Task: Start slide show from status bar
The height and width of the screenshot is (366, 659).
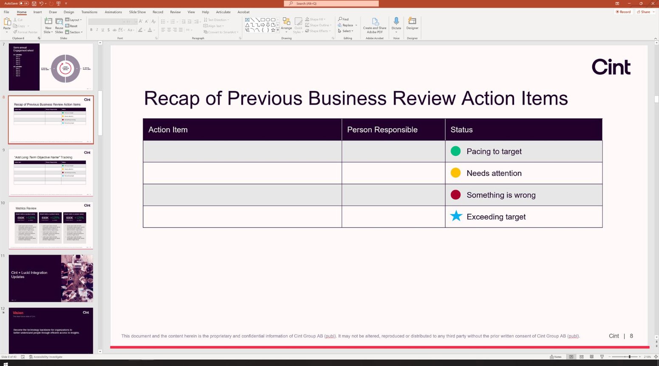Action: coord(602,357)
